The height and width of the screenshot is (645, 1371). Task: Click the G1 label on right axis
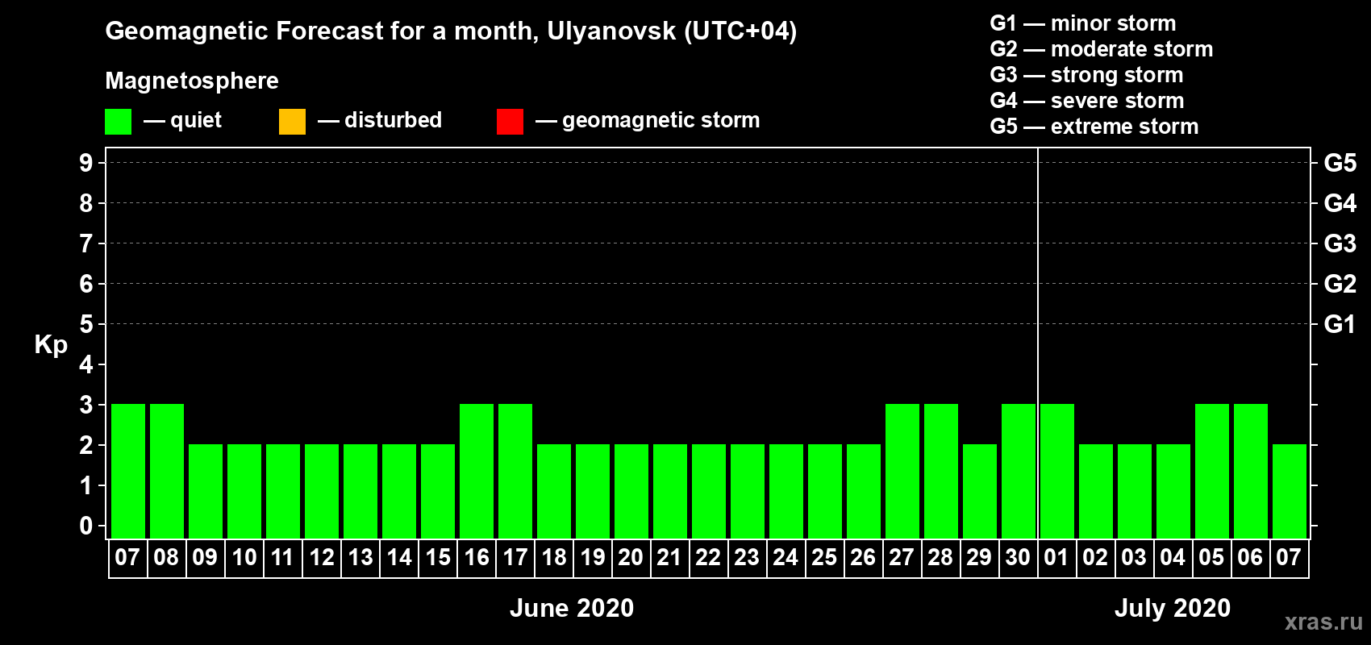click(x=1340, y=324)
